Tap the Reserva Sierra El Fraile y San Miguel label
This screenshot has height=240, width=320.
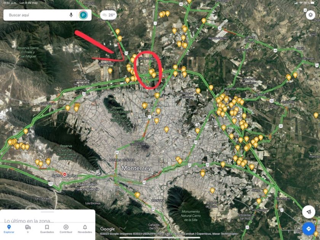point(28,52)
